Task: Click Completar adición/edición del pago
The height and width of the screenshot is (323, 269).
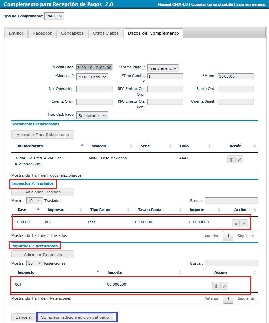Action: click(75, 317)
